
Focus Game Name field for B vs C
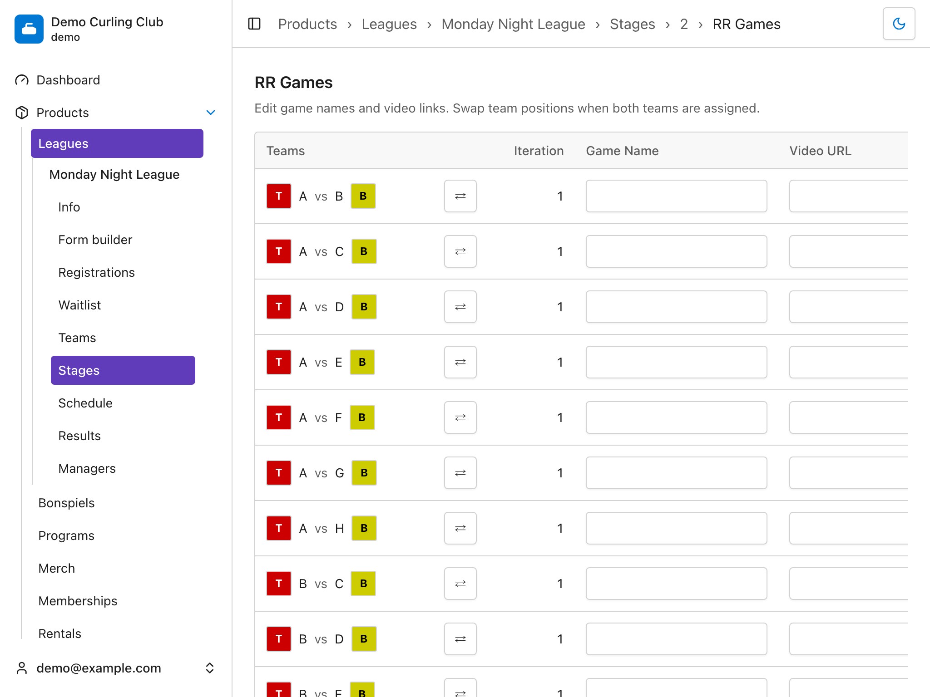coord(676,584)
